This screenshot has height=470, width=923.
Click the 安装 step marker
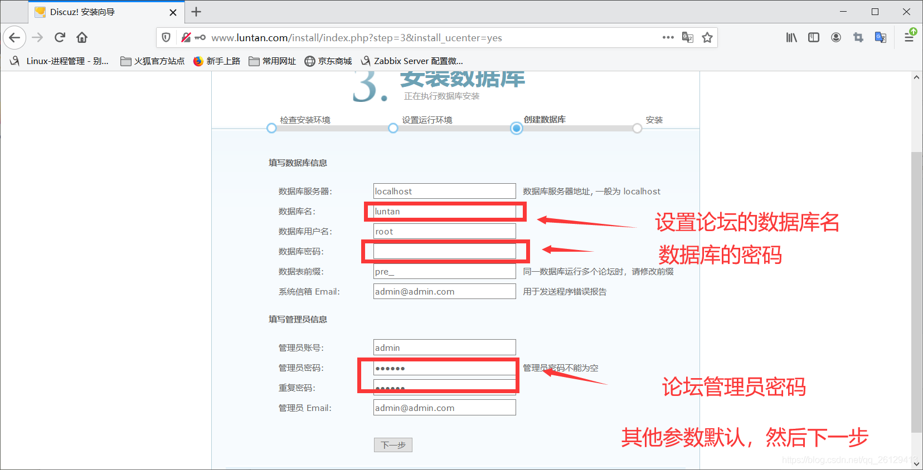[637, 128]
